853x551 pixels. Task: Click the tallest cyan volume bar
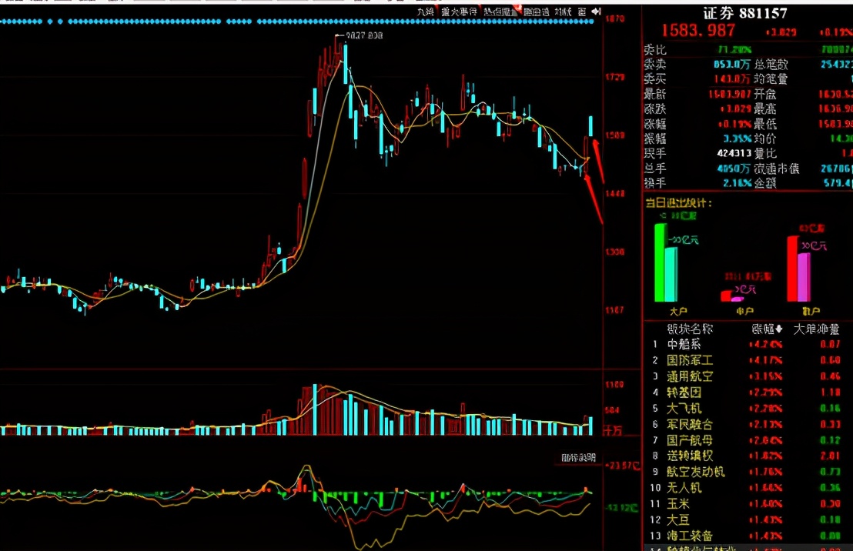[315, 409]
